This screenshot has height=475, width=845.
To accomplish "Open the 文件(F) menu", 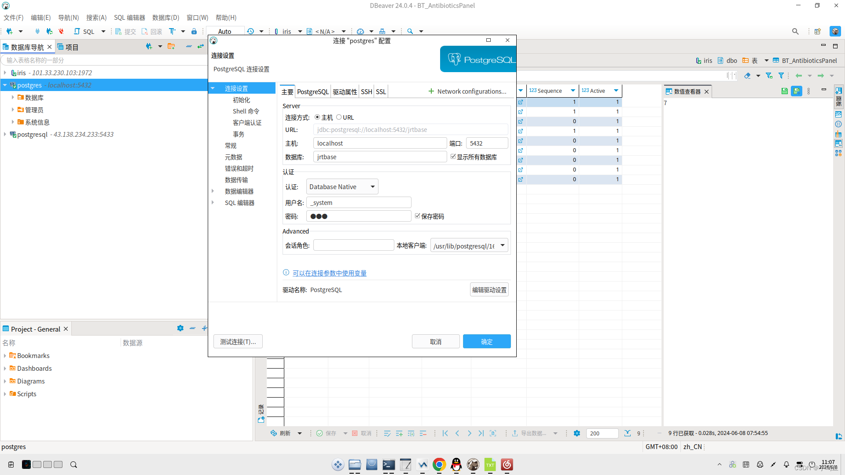I will [x=14, y=18].
